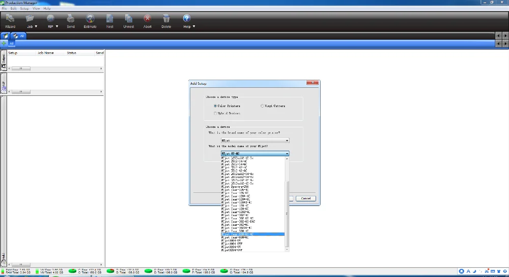Choose MTjet3204-UV from model list
Screen dimensions: 509x277
[252, 247]
